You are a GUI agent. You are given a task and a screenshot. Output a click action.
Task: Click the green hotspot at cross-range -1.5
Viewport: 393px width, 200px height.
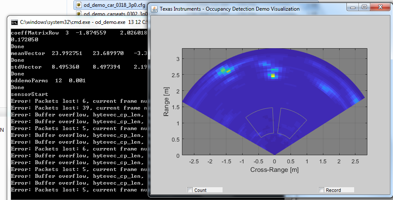223,70
